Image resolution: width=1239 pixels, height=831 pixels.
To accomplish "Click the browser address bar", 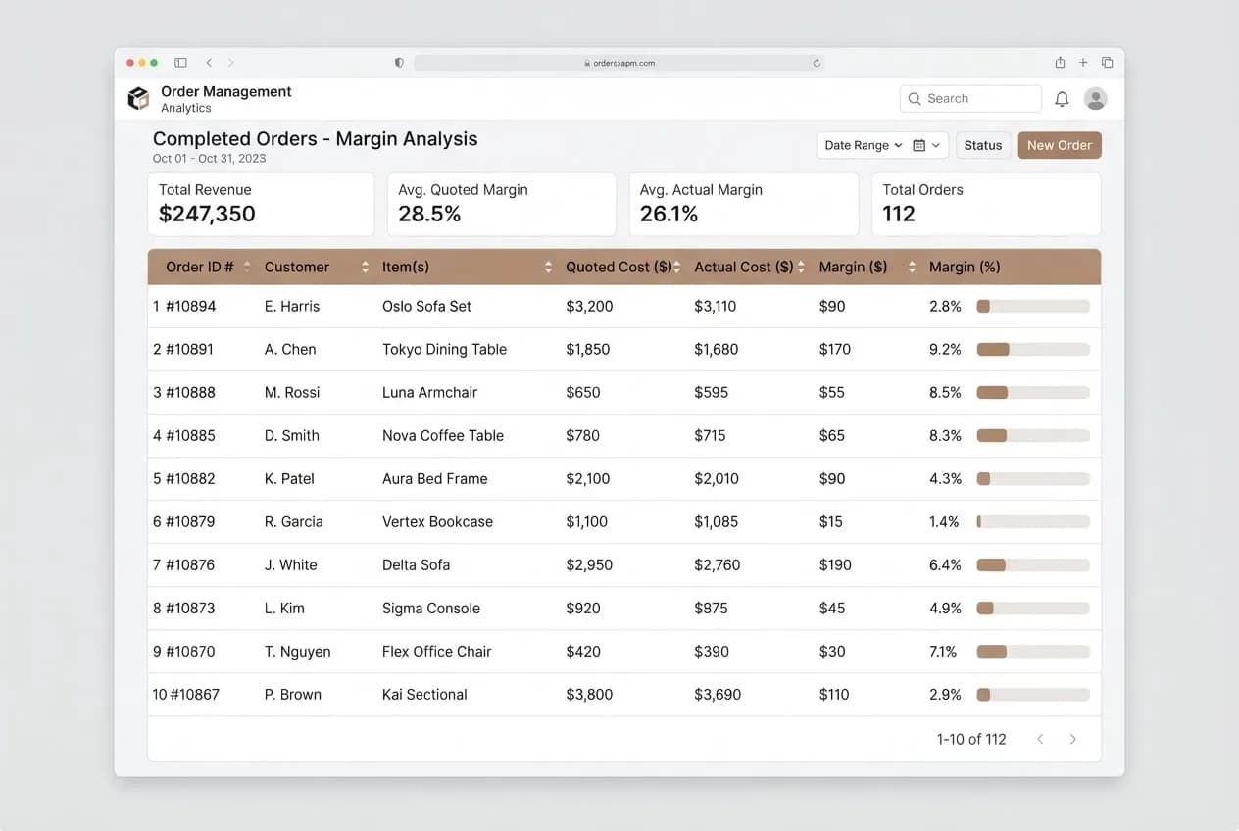I will coord(619,63).
